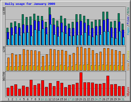Click the orange visits bar for day 31
131x102 pixels.
[124, 62]
